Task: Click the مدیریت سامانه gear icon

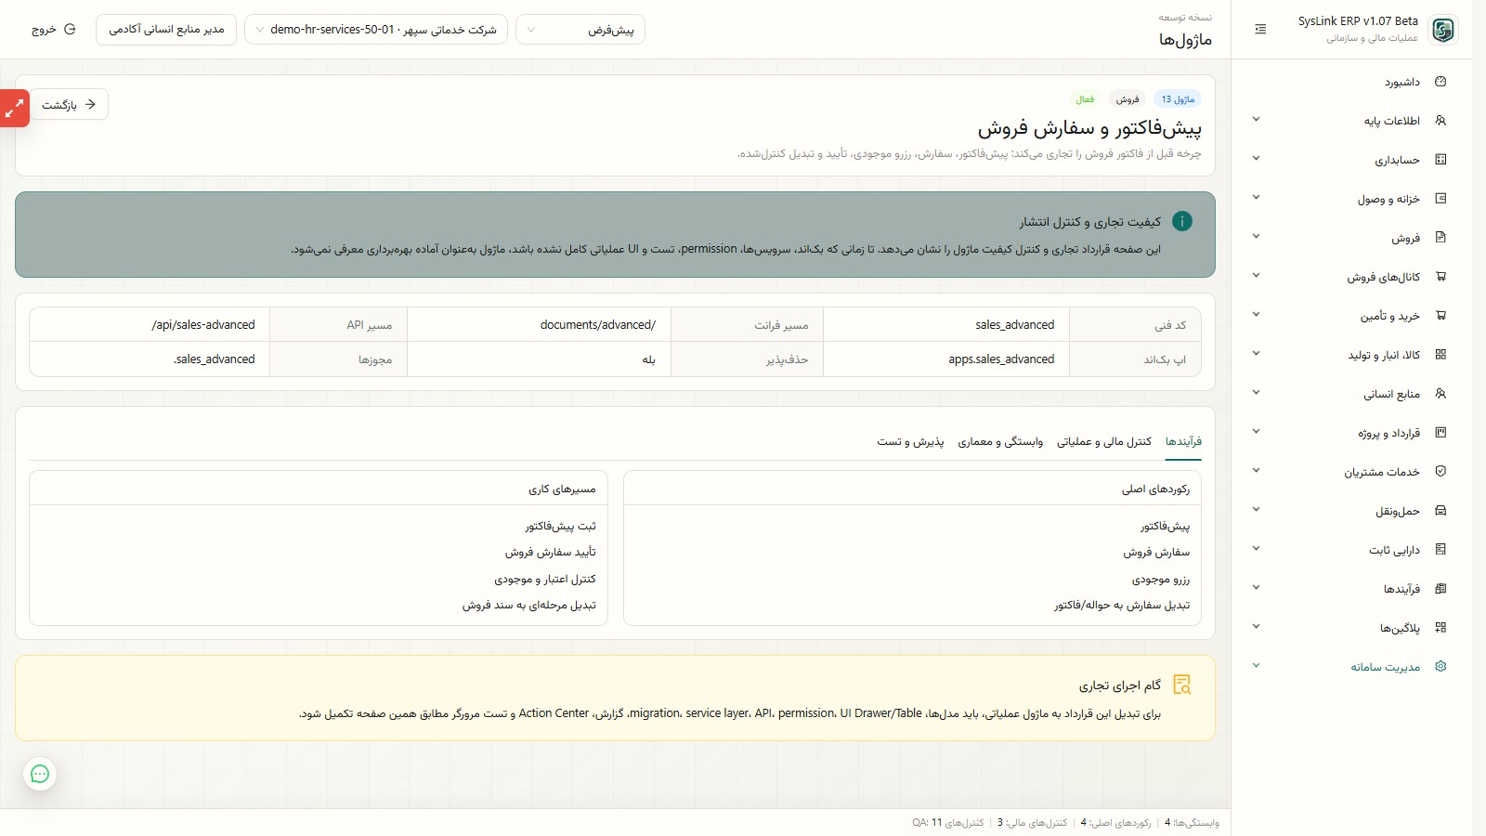Action: [x=1440, y=667]
